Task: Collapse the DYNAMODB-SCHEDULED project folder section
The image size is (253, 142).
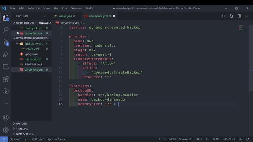Action: click(32, 38)
